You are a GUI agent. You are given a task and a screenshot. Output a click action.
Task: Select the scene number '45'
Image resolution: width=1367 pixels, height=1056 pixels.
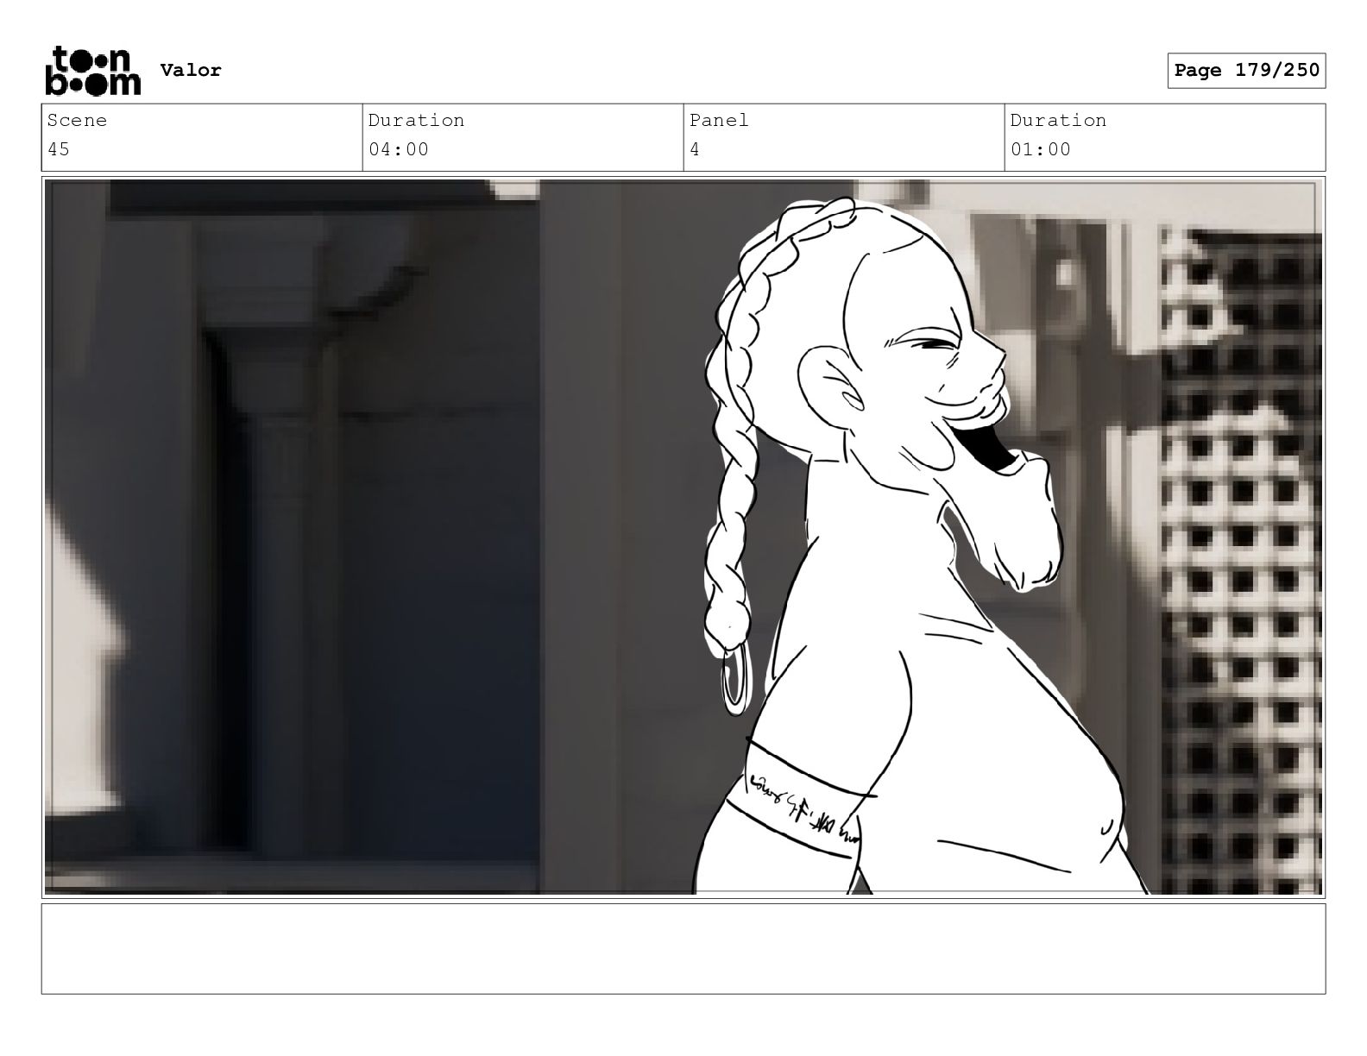click(59, 149)
